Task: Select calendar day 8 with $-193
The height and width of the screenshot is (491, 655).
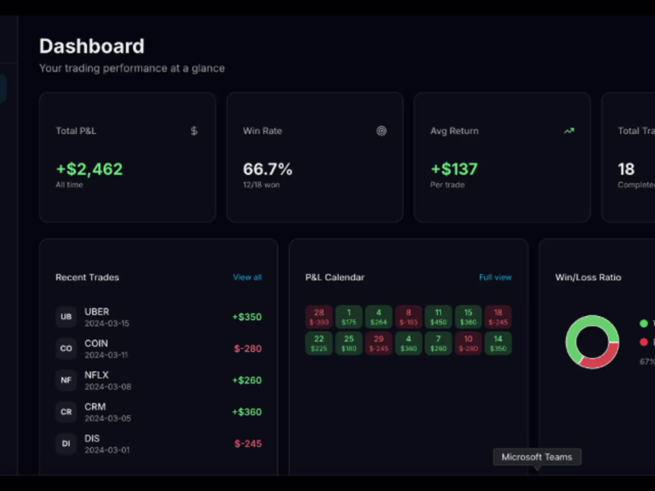Action: click(x=408, y=317)
